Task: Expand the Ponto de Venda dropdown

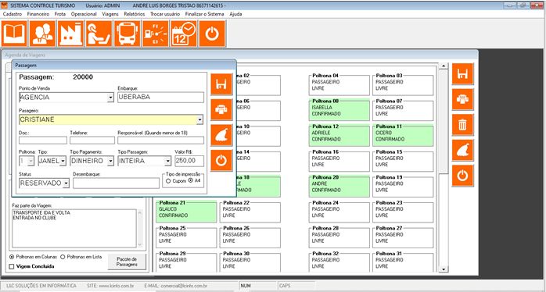Action: point(110,98)
